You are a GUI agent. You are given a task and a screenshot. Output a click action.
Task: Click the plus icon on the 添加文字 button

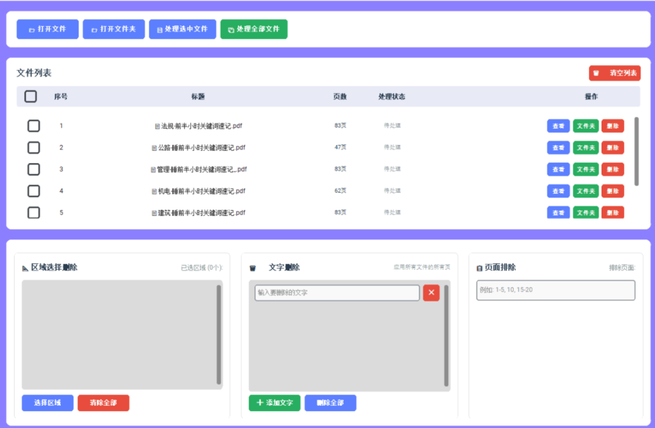(x=260, y=403)
